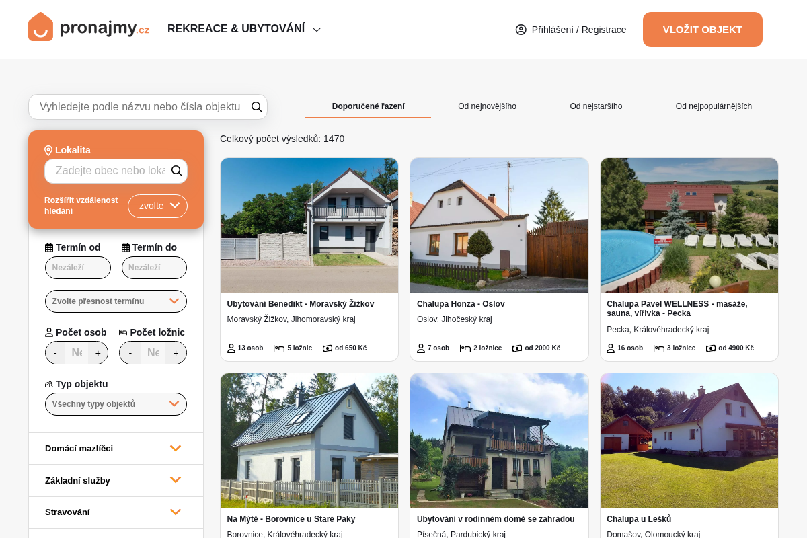Select the Od nejpopulárnějších sorting tab

point(714,106)
